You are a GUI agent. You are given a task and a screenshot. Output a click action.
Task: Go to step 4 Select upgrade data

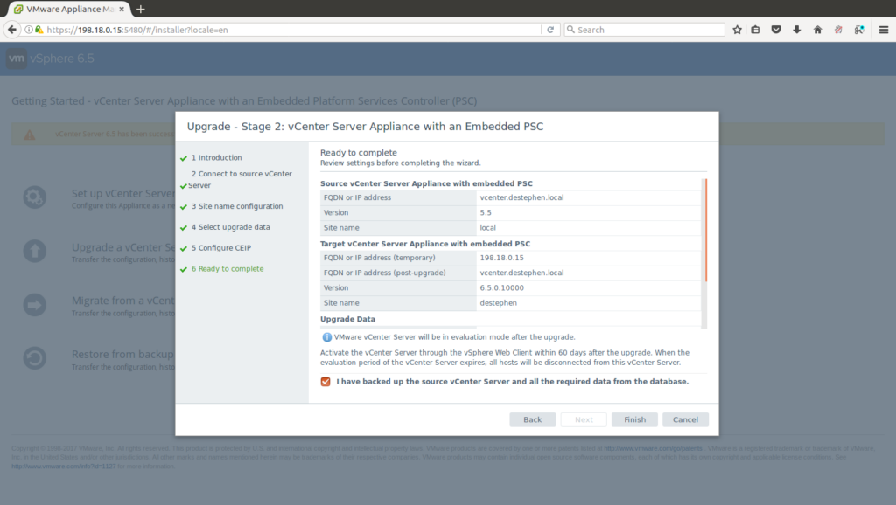230,227
